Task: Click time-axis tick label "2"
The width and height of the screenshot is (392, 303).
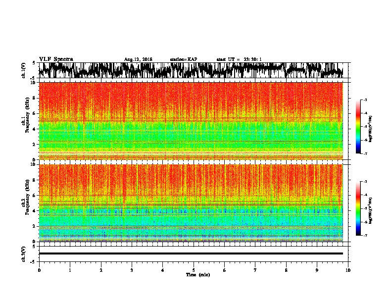Action: (x=101, y=270)
